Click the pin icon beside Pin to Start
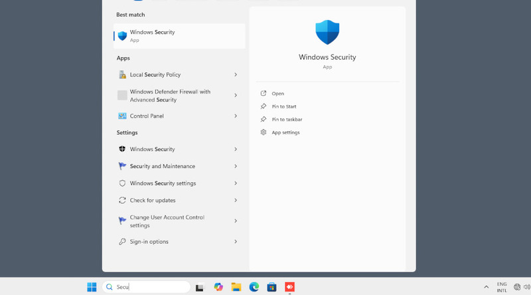 [263, 106]
